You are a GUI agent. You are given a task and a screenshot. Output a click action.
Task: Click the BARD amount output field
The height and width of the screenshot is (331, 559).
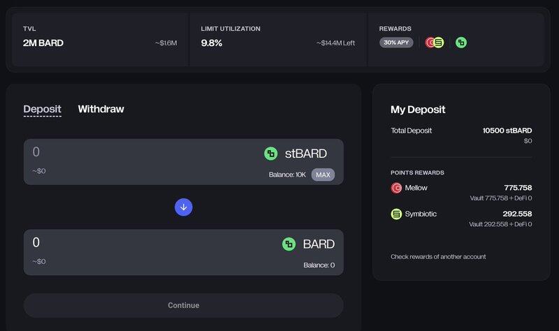coord(140,243)
